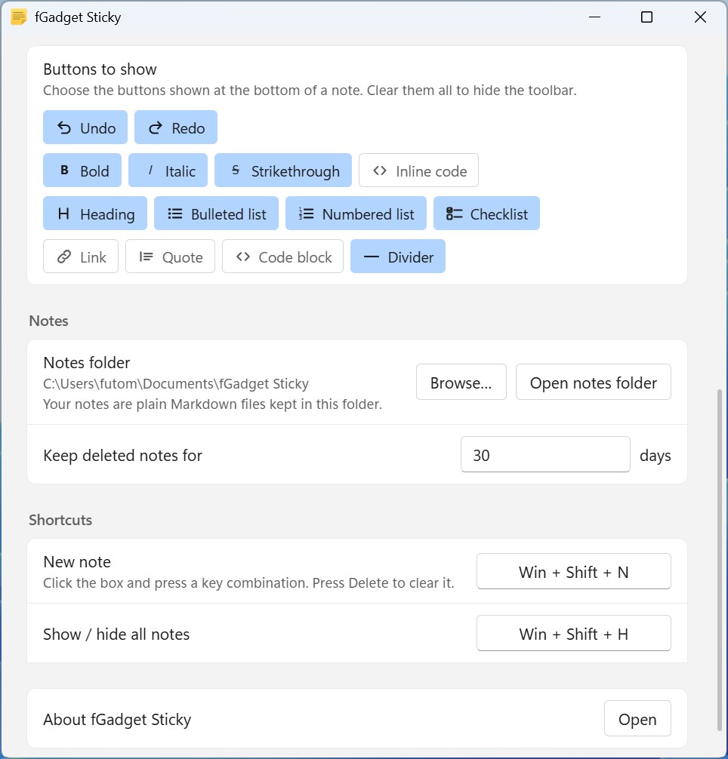The height and width of the screenshot is (759, 728).
Task: Toggle the Redo toolbar button chip
Action: [x=176, y=128]
